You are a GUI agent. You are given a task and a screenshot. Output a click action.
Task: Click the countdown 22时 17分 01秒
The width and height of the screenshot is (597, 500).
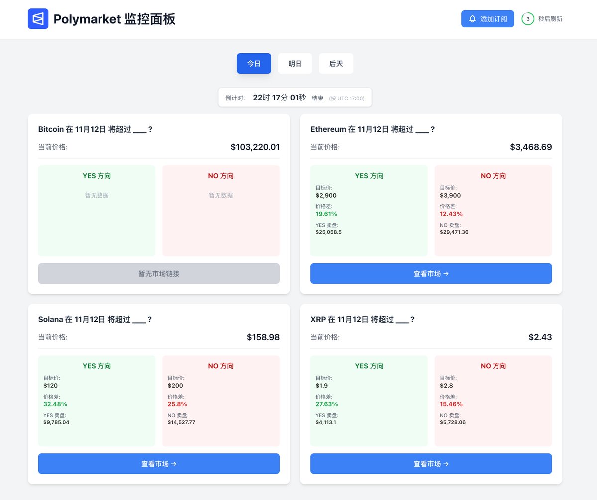click(x=280, y=98)
